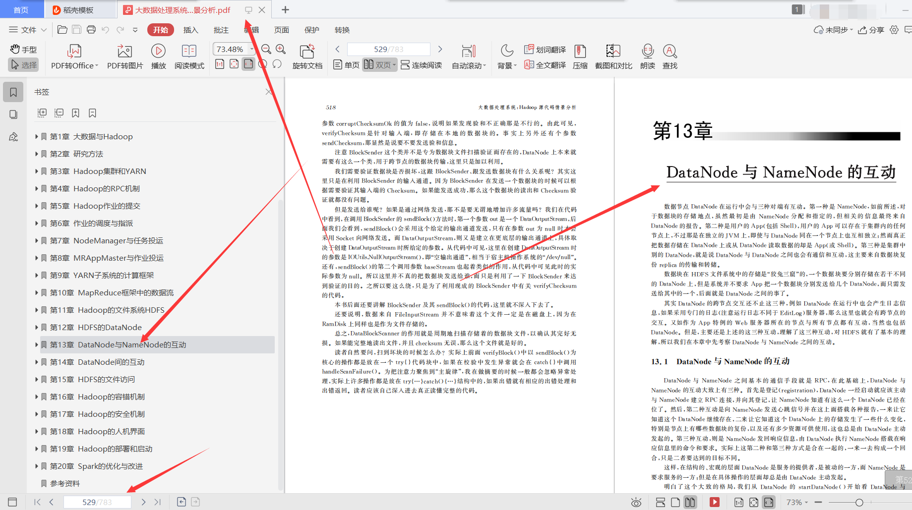The width and height of the screenshot is (912, 510).
Task: Expand 第20章 Spark的优化与改进 bookmark
Action: (37, 466)
